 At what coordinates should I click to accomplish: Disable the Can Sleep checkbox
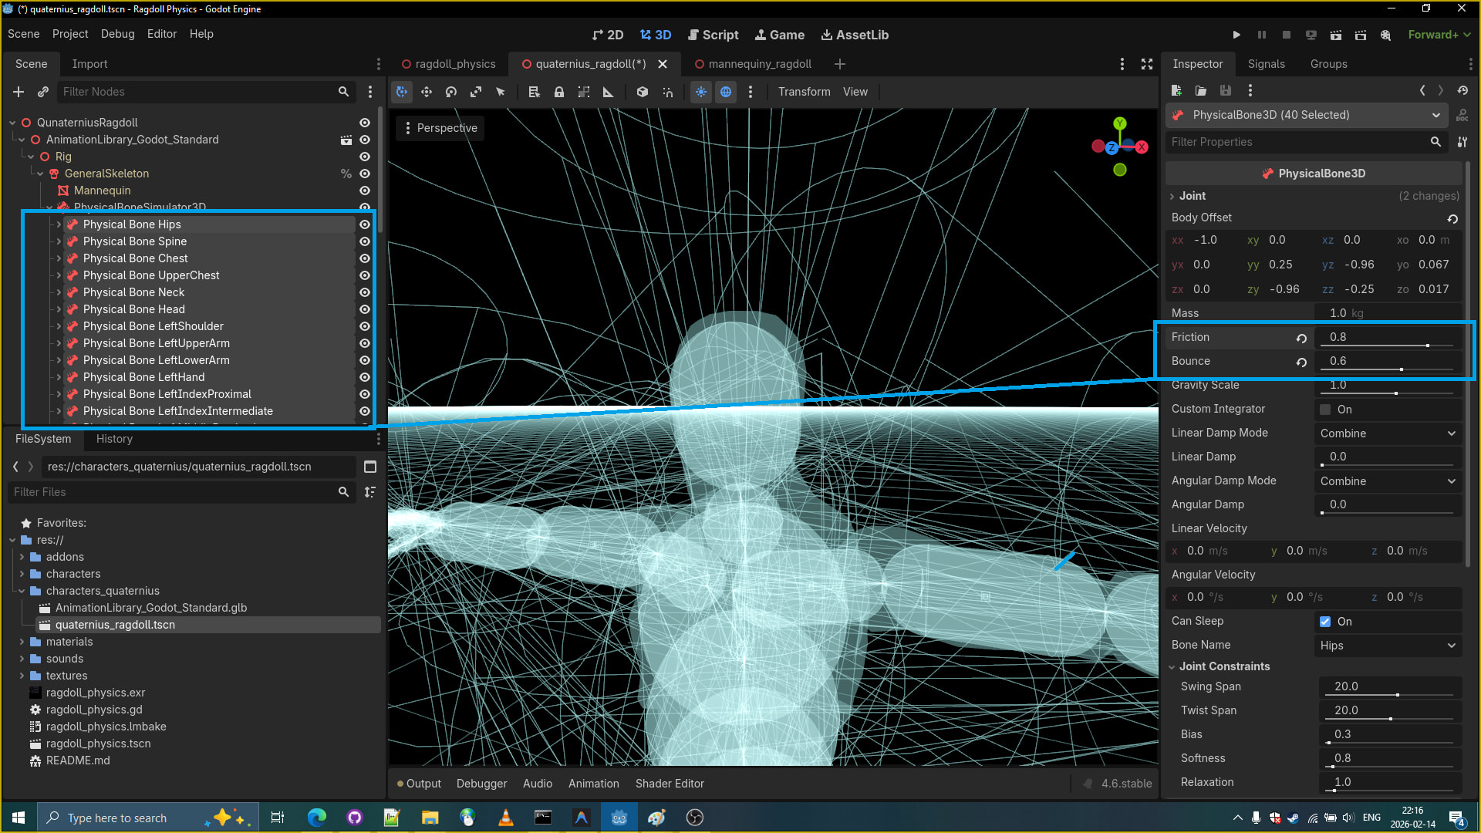(x=1325, y=622)
